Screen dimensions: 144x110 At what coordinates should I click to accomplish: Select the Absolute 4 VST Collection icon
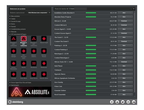tap(24, 39)
